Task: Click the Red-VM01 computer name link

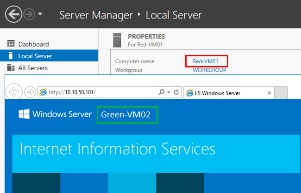Action: (206, 61)
